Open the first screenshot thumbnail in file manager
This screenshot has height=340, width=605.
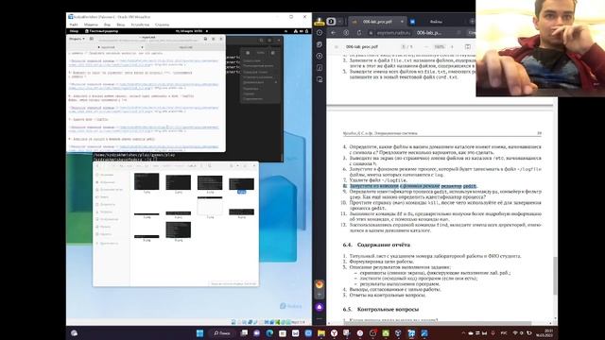147,181
